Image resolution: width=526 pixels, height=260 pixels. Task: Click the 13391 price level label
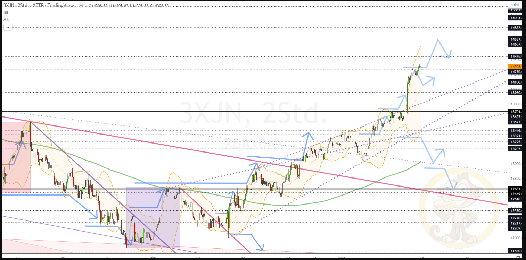tap(515, 136)
